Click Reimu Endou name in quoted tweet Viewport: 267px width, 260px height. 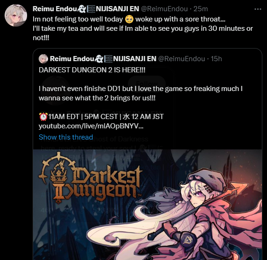point(72,59)
